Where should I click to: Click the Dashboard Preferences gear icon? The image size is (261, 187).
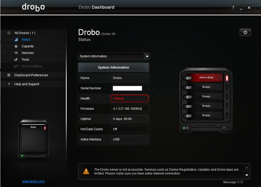pos(9,75)
